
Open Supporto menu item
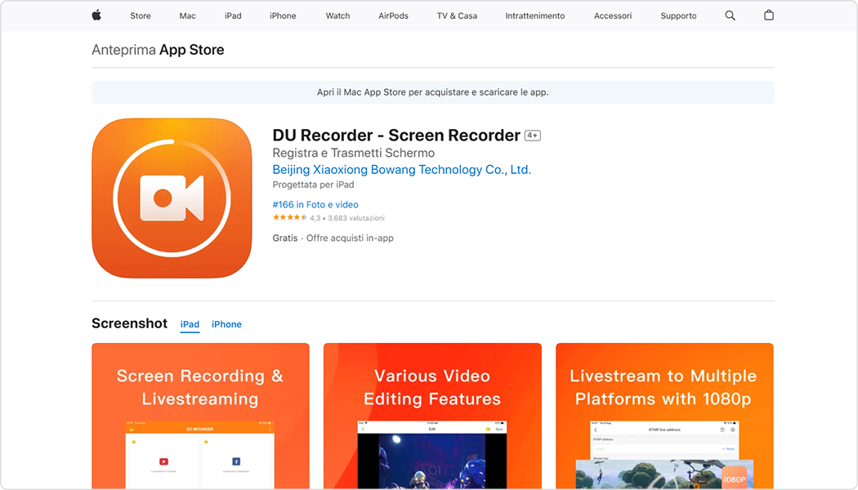click(678, 16)
